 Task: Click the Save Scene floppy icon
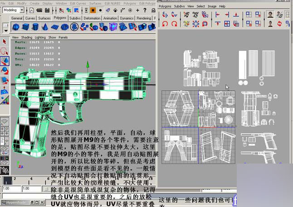click(x=47, y=10)
